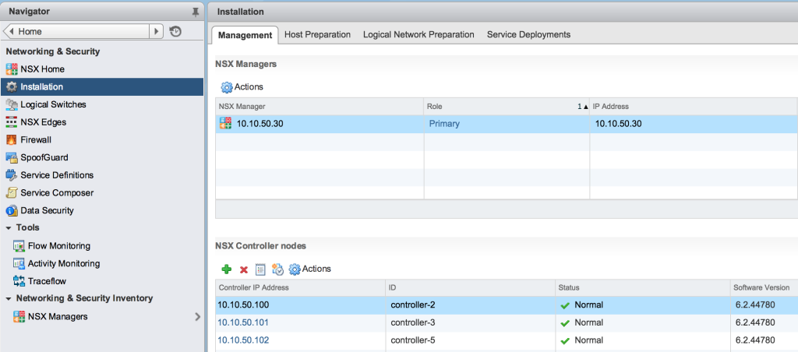Sort by the NSX Manager column header

pos(320,107)
